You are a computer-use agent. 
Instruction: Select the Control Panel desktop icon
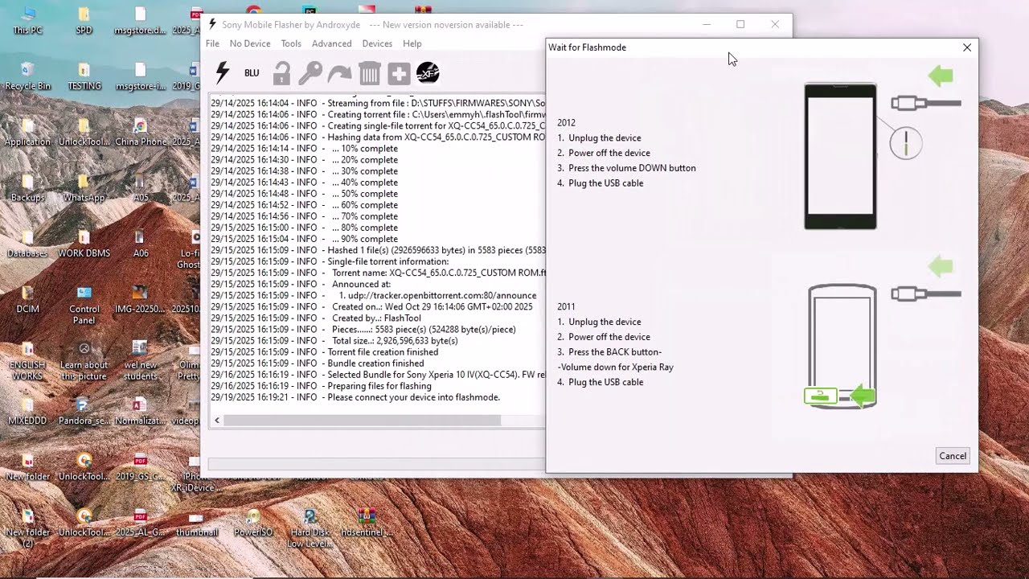point(84,304)
